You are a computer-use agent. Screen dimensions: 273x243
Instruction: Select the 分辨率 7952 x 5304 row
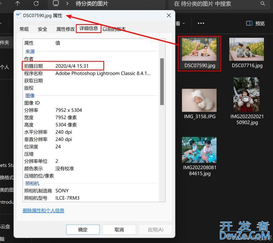click(90, 110)
